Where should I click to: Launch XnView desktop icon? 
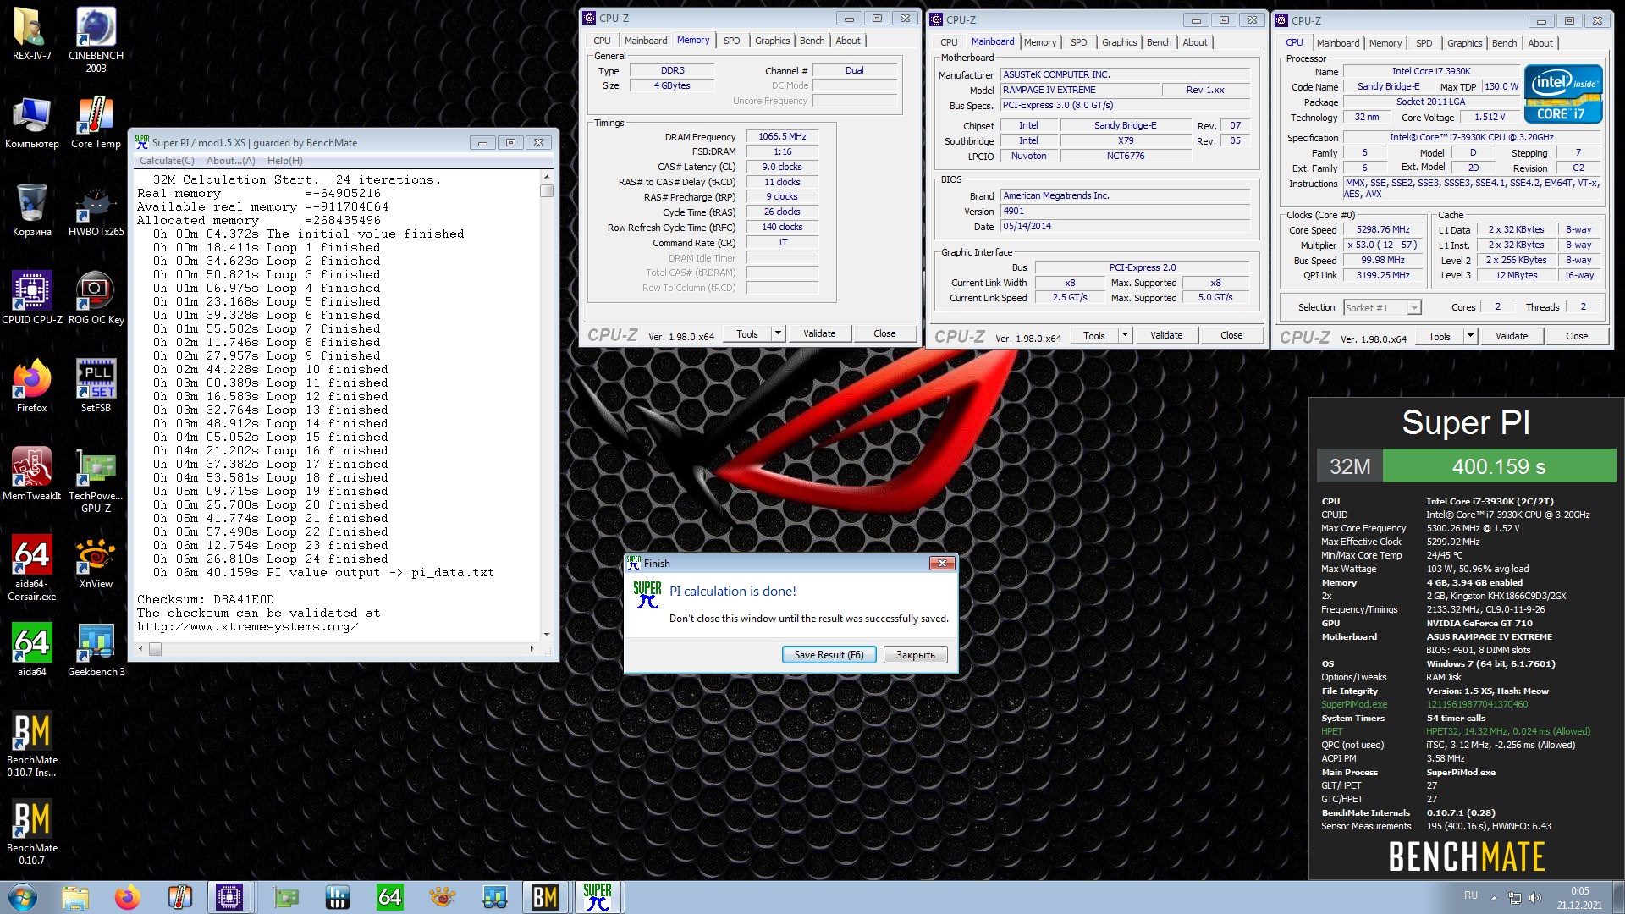coord(96,562)
